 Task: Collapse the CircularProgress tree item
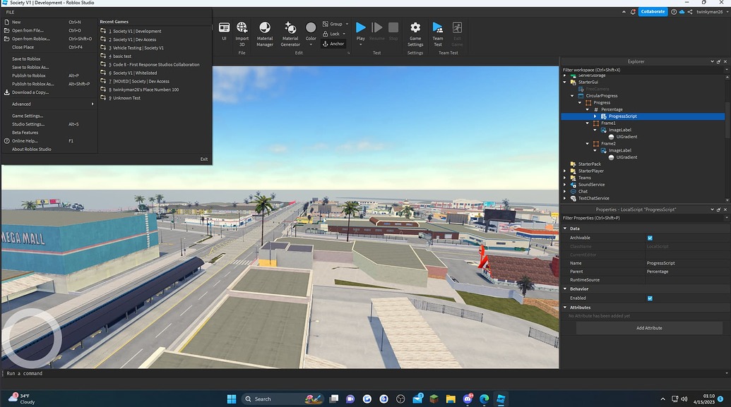coord(573,95)
